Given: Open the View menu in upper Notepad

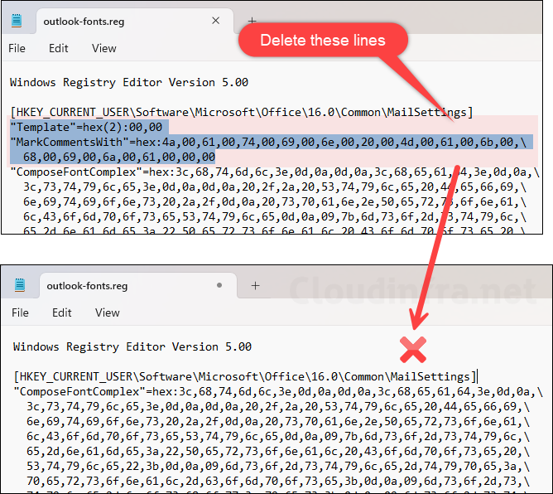Looking at the screenshot, I should (x=103, y=48).
